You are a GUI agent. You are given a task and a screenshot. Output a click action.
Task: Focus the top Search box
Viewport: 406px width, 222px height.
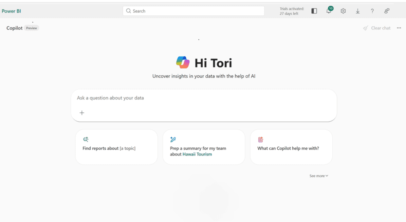click(193, 11)
